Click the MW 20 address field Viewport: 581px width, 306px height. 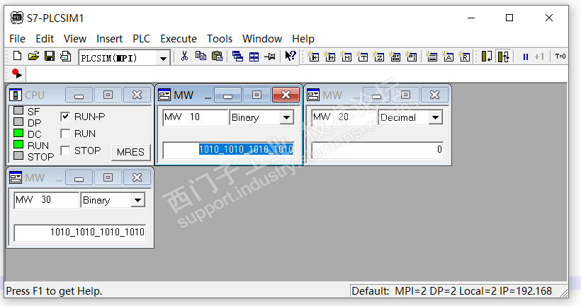[344, 117]
